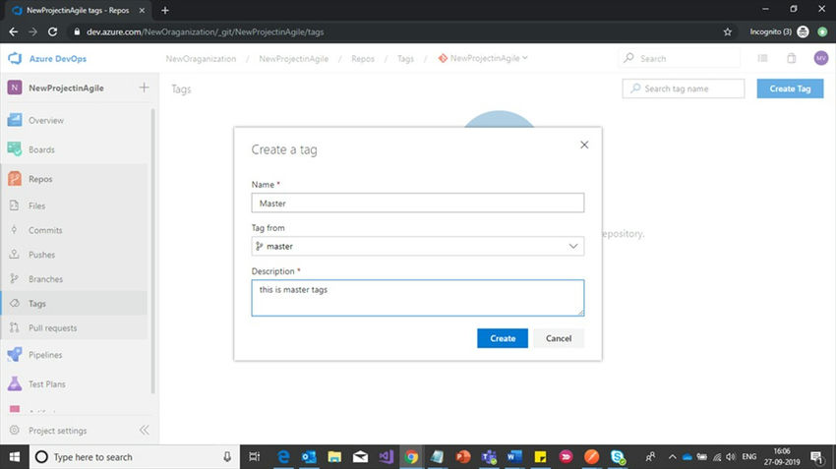This screenshot has width=836, height=469.
Task: Click the Cancel button in the dialog
Action: click(559, 338)
